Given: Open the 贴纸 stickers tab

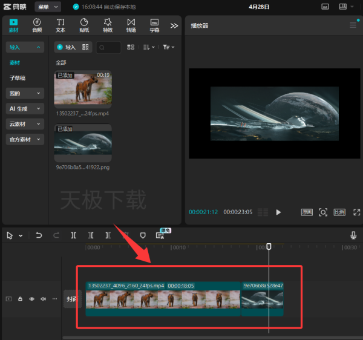Looking at the screenshot, I should 84,25.
